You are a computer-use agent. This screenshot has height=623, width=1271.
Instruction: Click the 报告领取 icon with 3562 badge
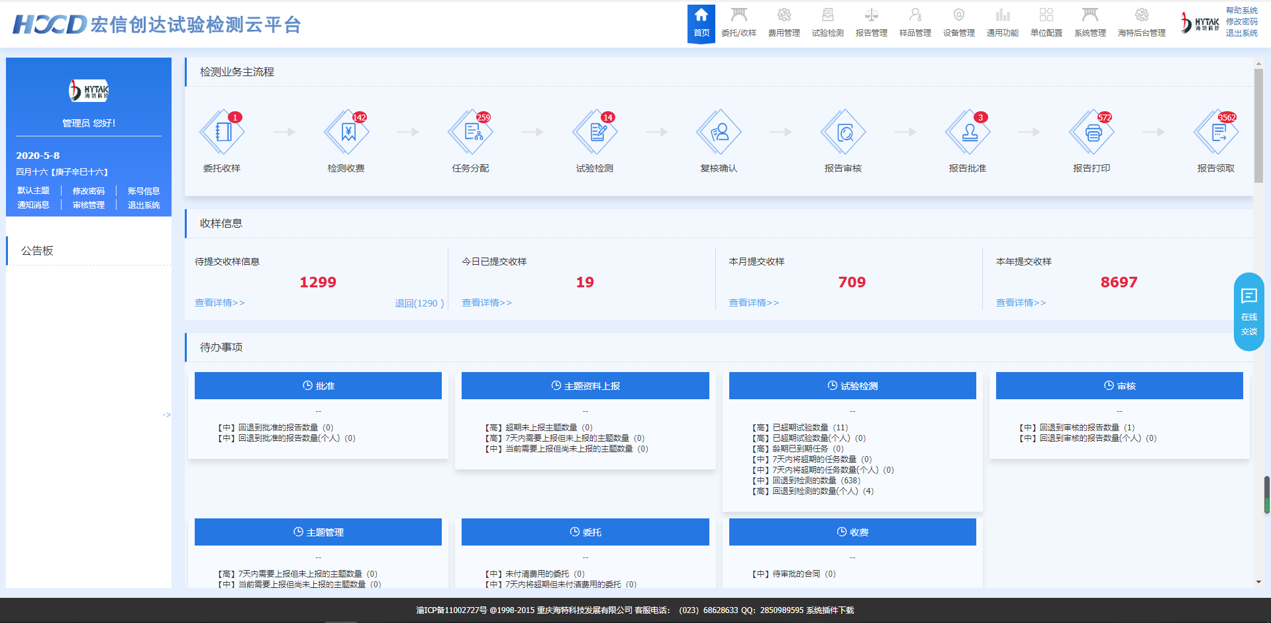coord(1215,132)
